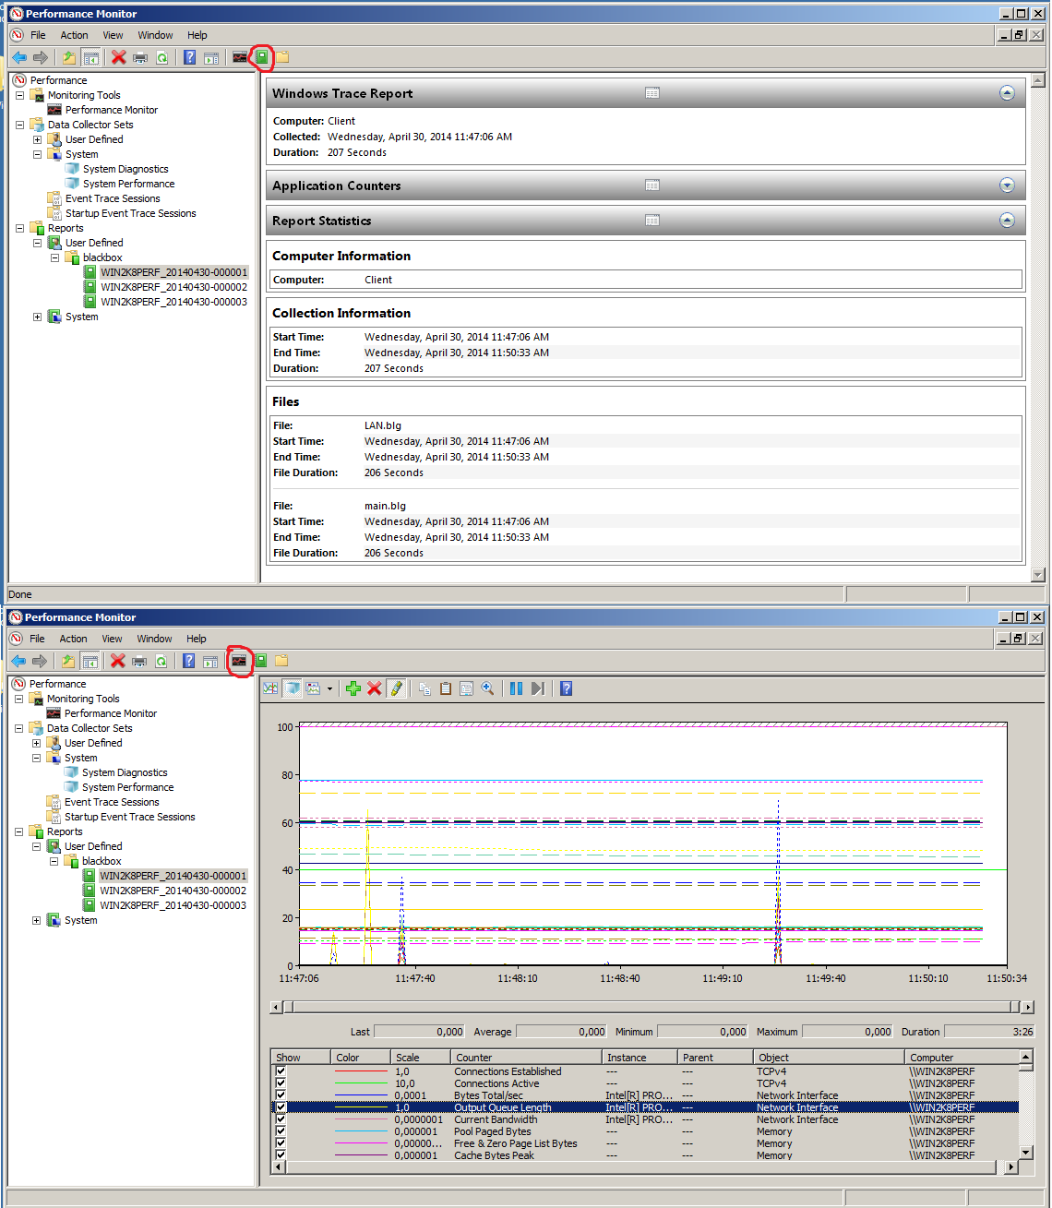The height and width of the screenshot is (1208, 1052).
Task: Click the View Log Data icon
Action: [292, 688]
